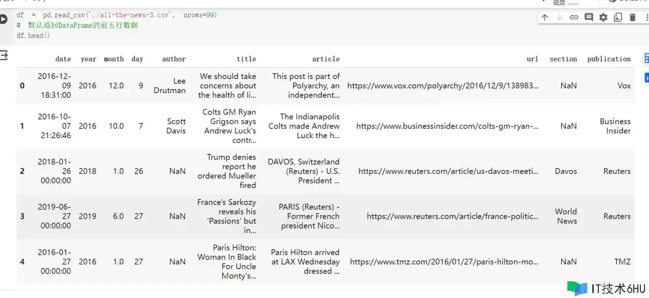Click the article text 'This post is part of Polyarchy'

point(306,86)
